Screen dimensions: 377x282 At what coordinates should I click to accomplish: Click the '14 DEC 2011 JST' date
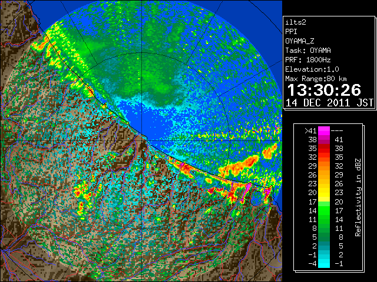pos(329,103)
